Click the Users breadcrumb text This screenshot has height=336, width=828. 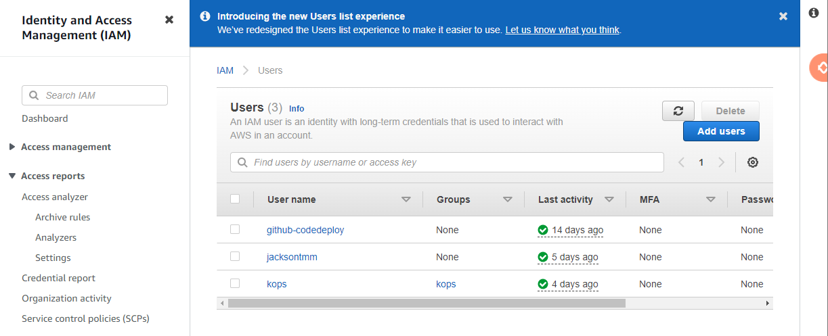(x=270, y=70)
